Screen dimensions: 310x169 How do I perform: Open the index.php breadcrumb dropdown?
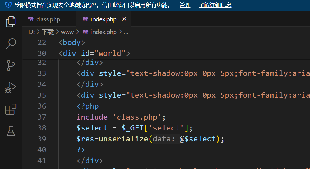tap(104, 32)
